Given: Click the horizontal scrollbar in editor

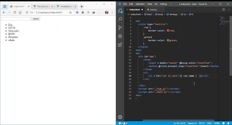Looking at the screenshot, I should (178, 120).
